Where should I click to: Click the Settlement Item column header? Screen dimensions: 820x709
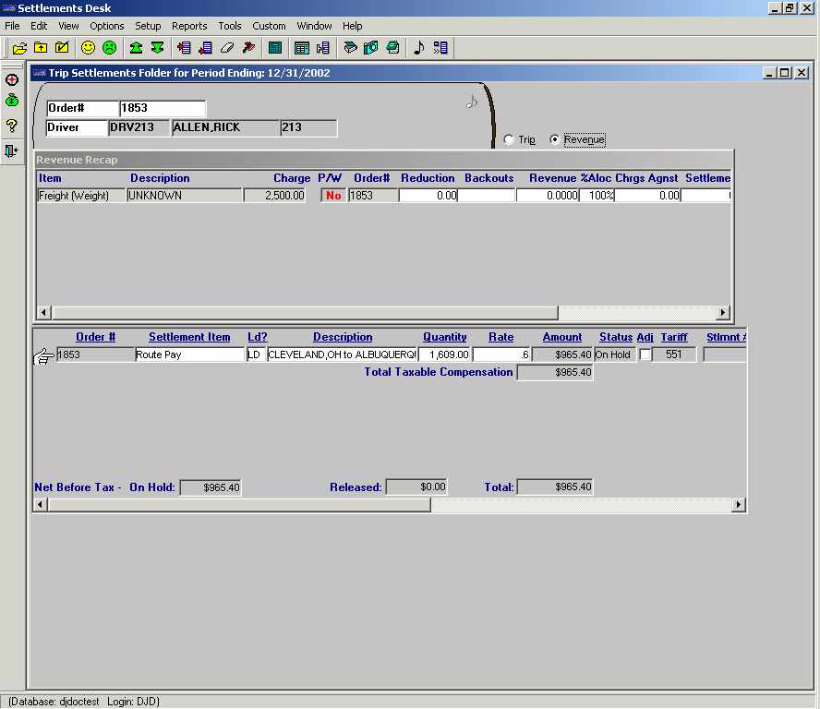(189, 337)
